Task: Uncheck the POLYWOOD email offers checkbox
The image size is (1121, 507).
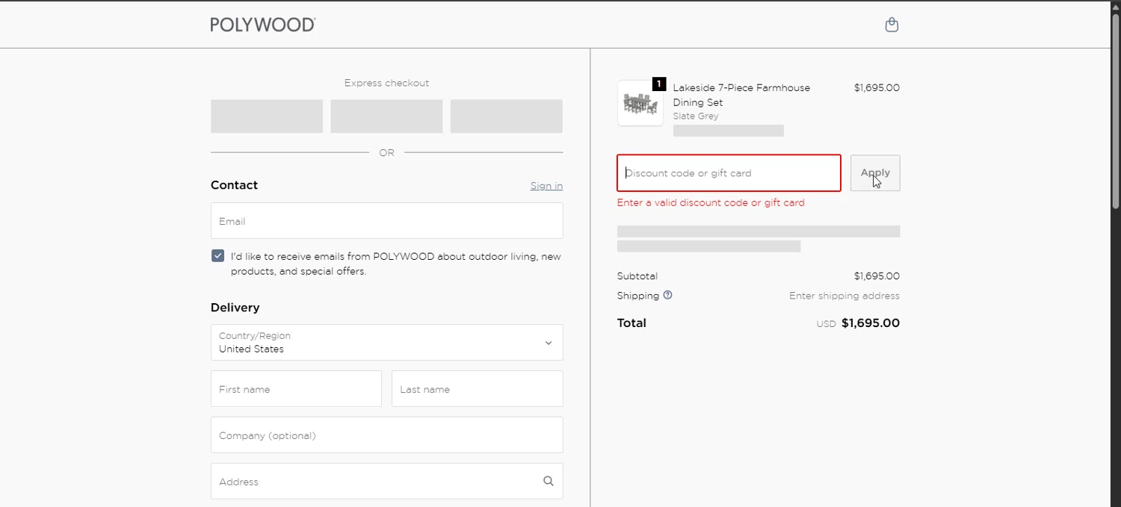Action: 217,255
